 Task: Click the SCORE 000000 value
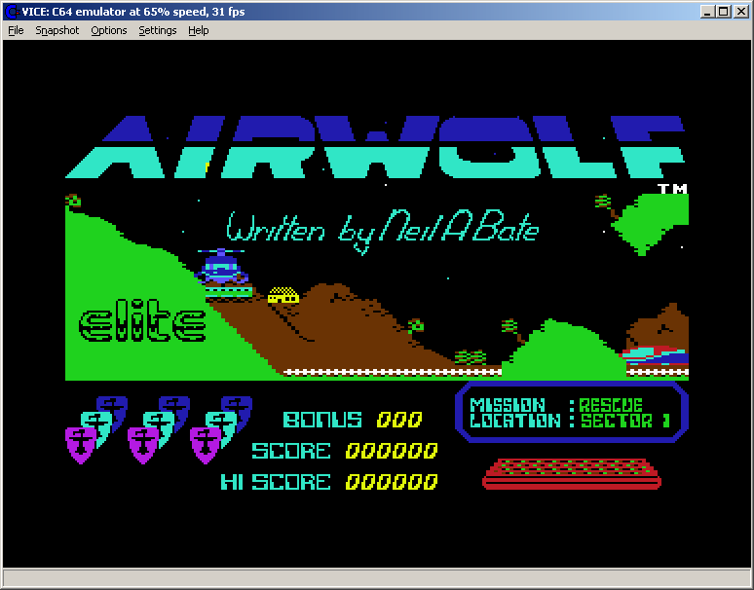pos(392,451)
